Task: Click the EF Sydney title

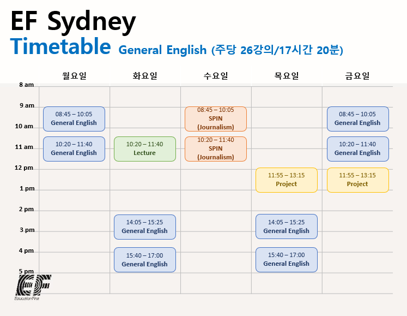Action: (x=73, y=21)
